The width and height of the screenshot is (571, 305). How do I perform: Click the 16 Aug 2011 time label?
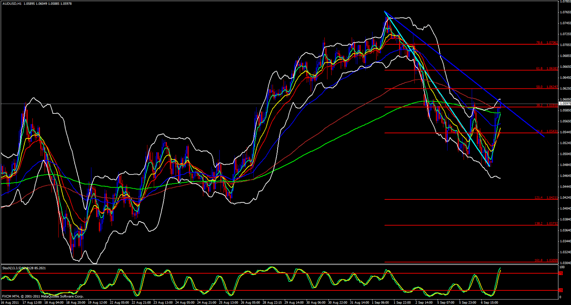pyautogui.click(x=10, y=303)
